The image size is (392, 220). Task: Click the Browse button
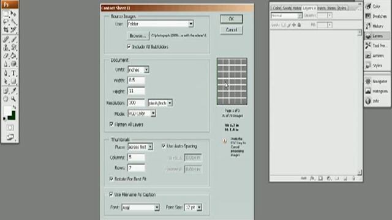[x=138, y=36]
